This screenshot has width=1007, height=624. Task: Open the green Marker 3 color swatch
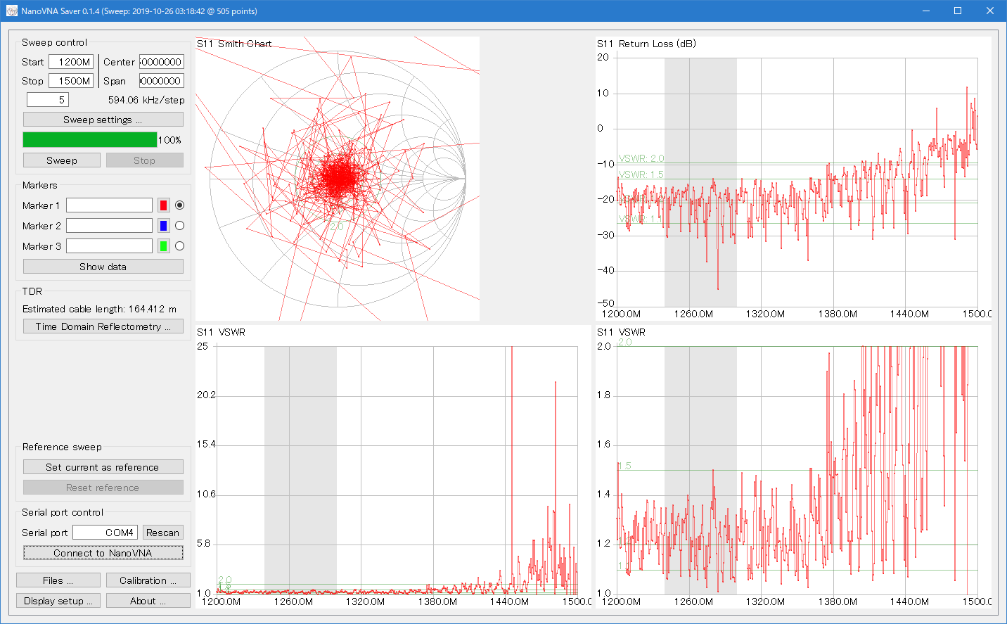[x=163, y=246]
